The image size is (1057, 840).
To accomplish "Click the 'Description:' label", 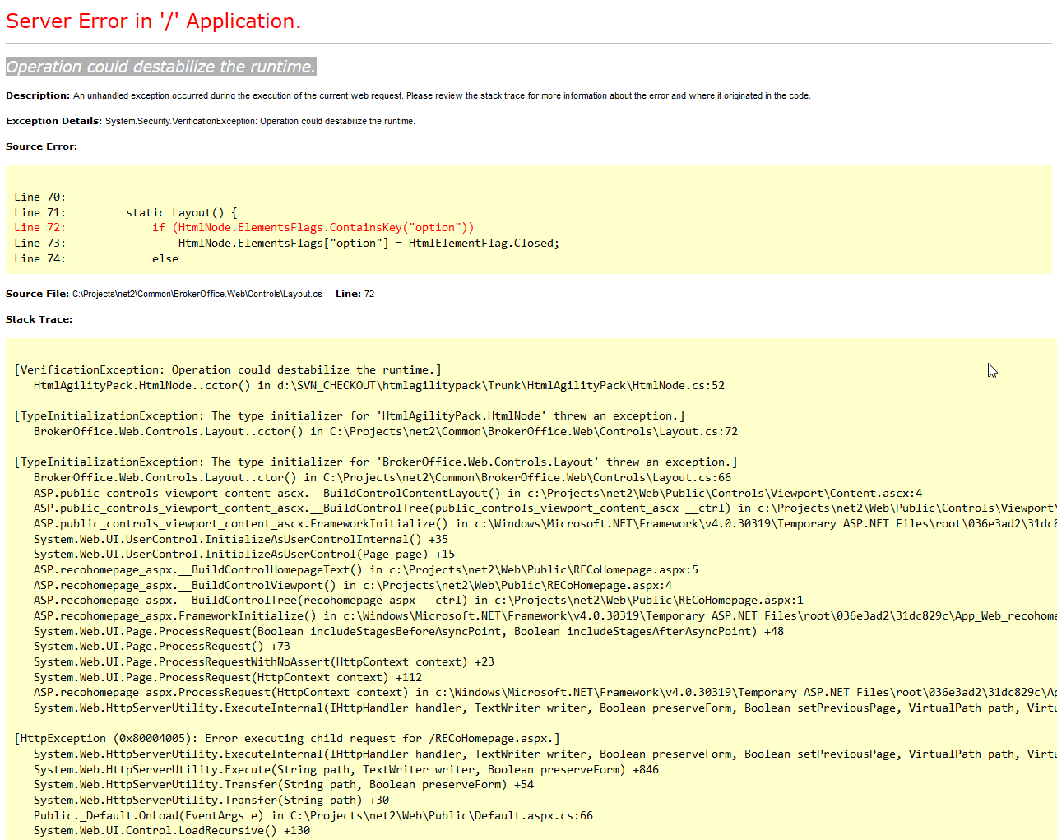I will [x=38, y=95].
